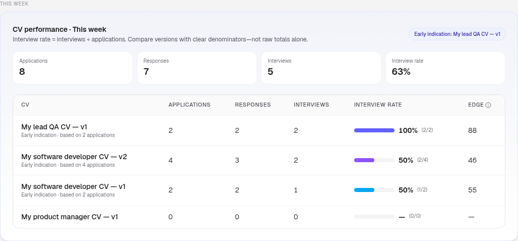Click the Interview Rate column header
The height and width of the screenshot is (241, 518).
pyautogui.click(x=378, y=105)
